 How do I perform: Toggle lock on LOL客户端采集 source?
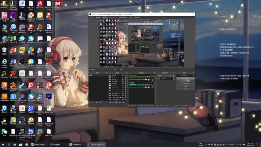tap(125, 97)
